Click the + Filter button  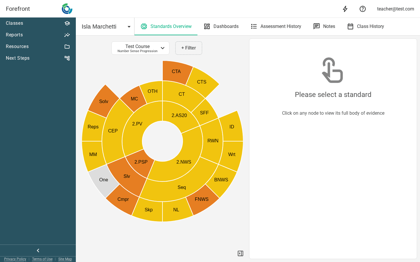point(189,48)
